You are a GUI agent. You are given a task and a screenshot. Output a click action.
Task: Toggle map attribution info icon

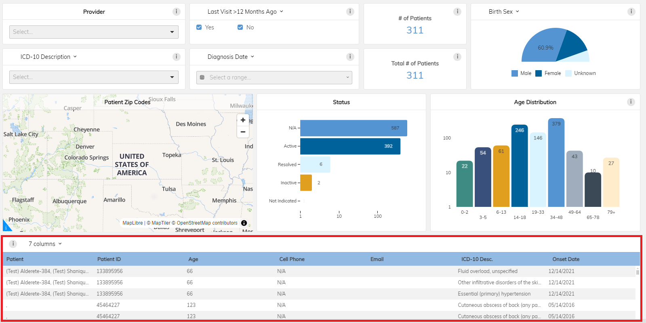click(244, 223)
